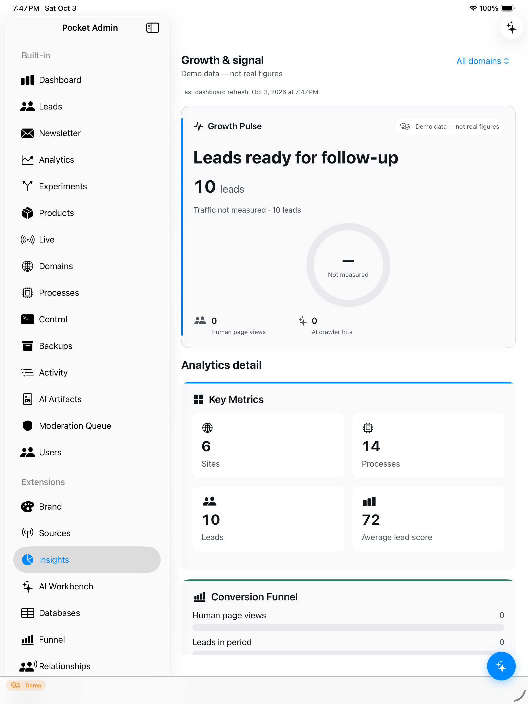Select the highlighted Insights item

click(86, 560)
